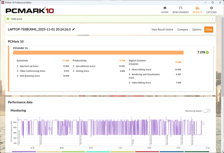Click the turquoise legend color bar below the chart

(98, 152)
